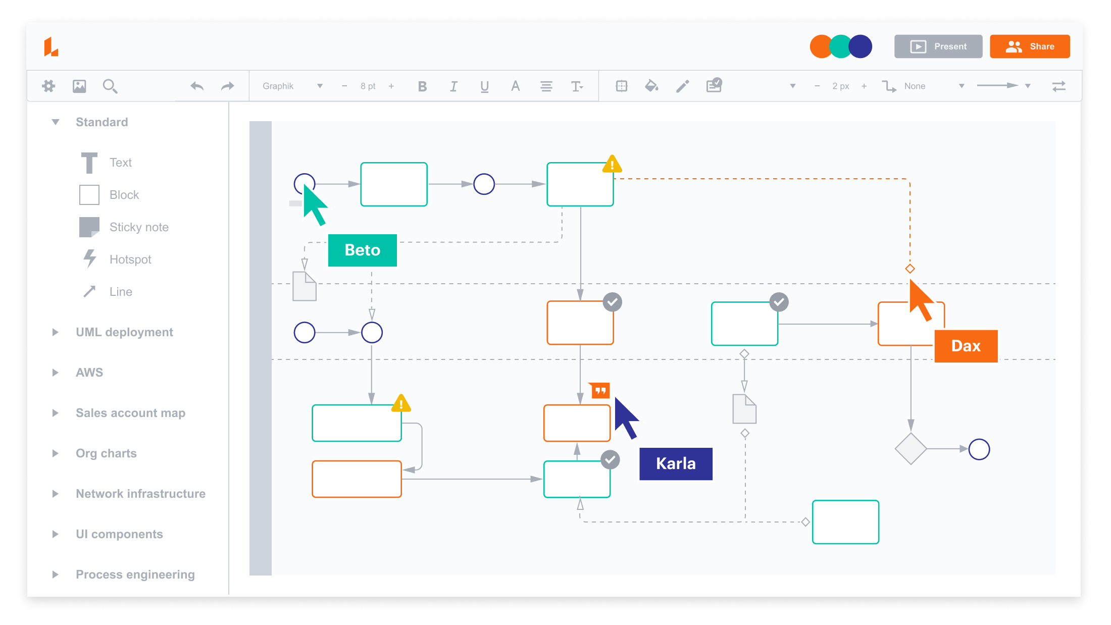Click the font size stepper plus button
The height and width of the screenshot is (625, 1111).
[x=391, y=85]
